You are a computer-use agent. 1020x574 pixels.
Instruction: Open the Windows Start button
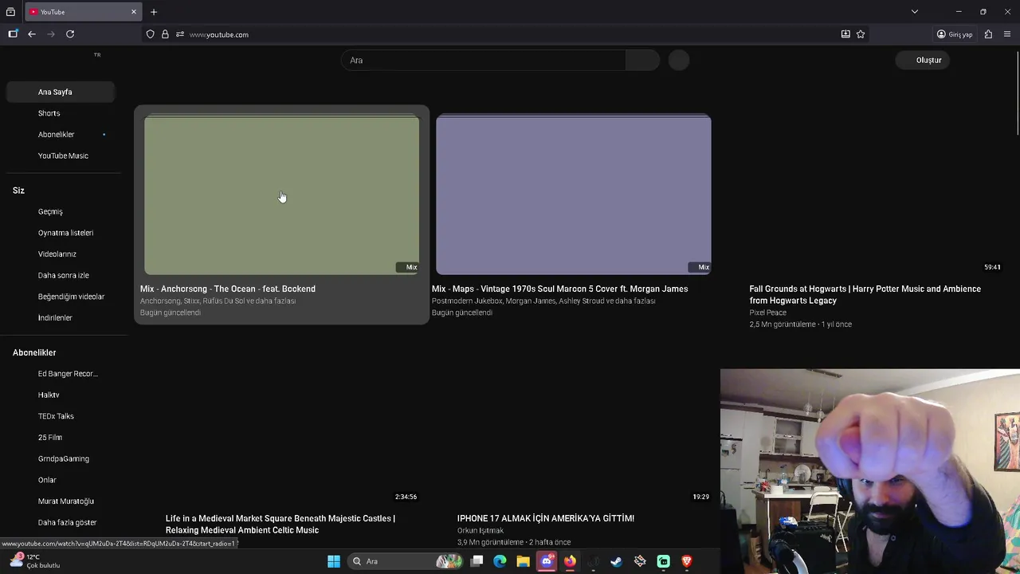pyautogui.click(x=334, y=561)
